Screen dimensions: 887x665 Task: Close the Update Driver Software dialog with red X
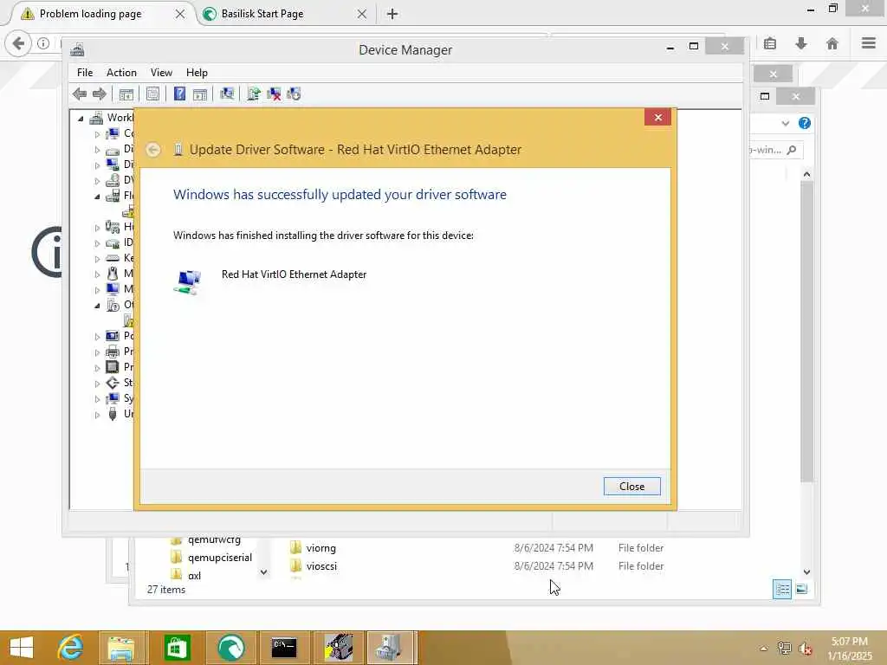point(658,117)
